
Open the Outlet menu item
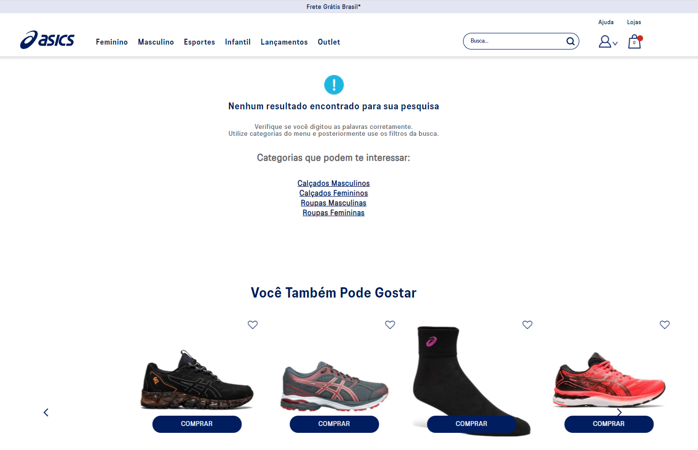tap(329, 42)
